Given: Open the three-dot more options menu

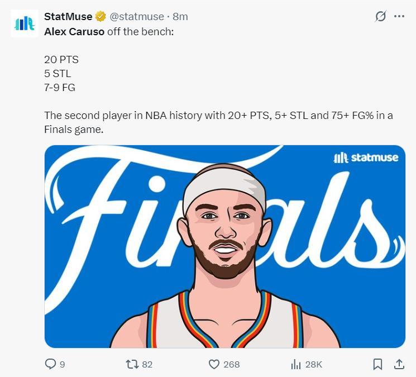Looking at the screenshot, I should point(399,17).
